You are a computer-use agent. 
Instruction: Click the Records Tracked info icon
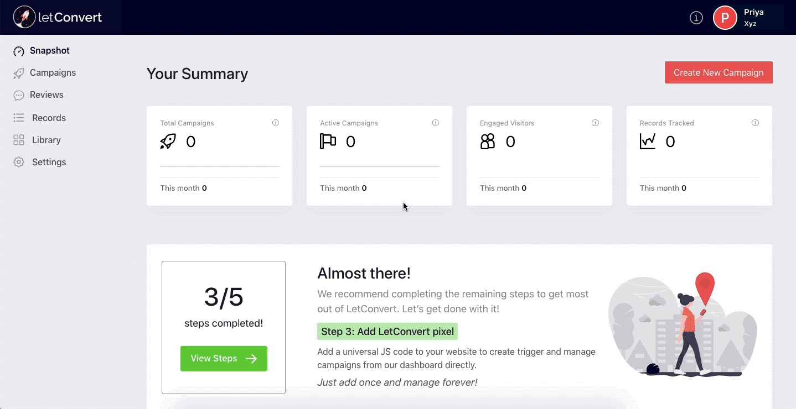[755, 123]
